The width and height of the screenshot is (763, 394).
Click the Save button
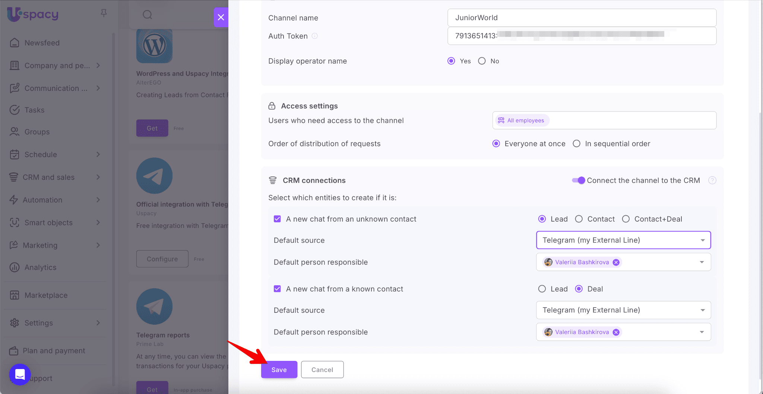click(x=279, y=370)
